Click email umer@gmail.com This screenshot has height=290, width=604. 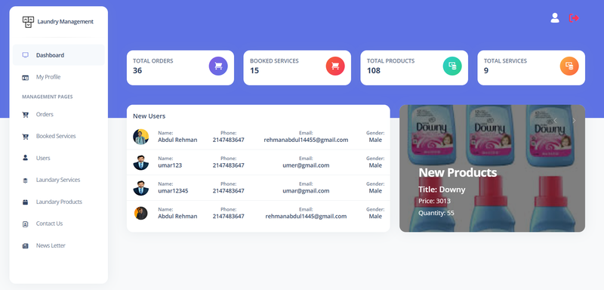tap(306, 165)
